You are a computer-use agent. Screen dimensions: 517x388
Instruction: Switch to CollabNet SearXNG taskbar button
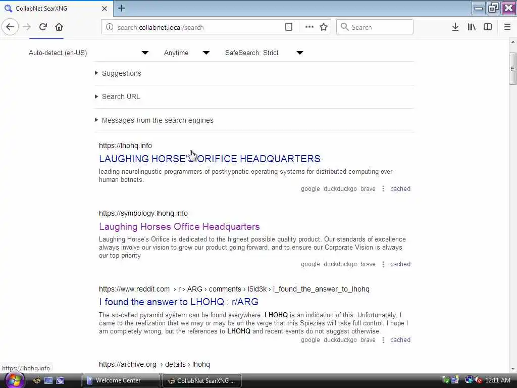point(202,381)
